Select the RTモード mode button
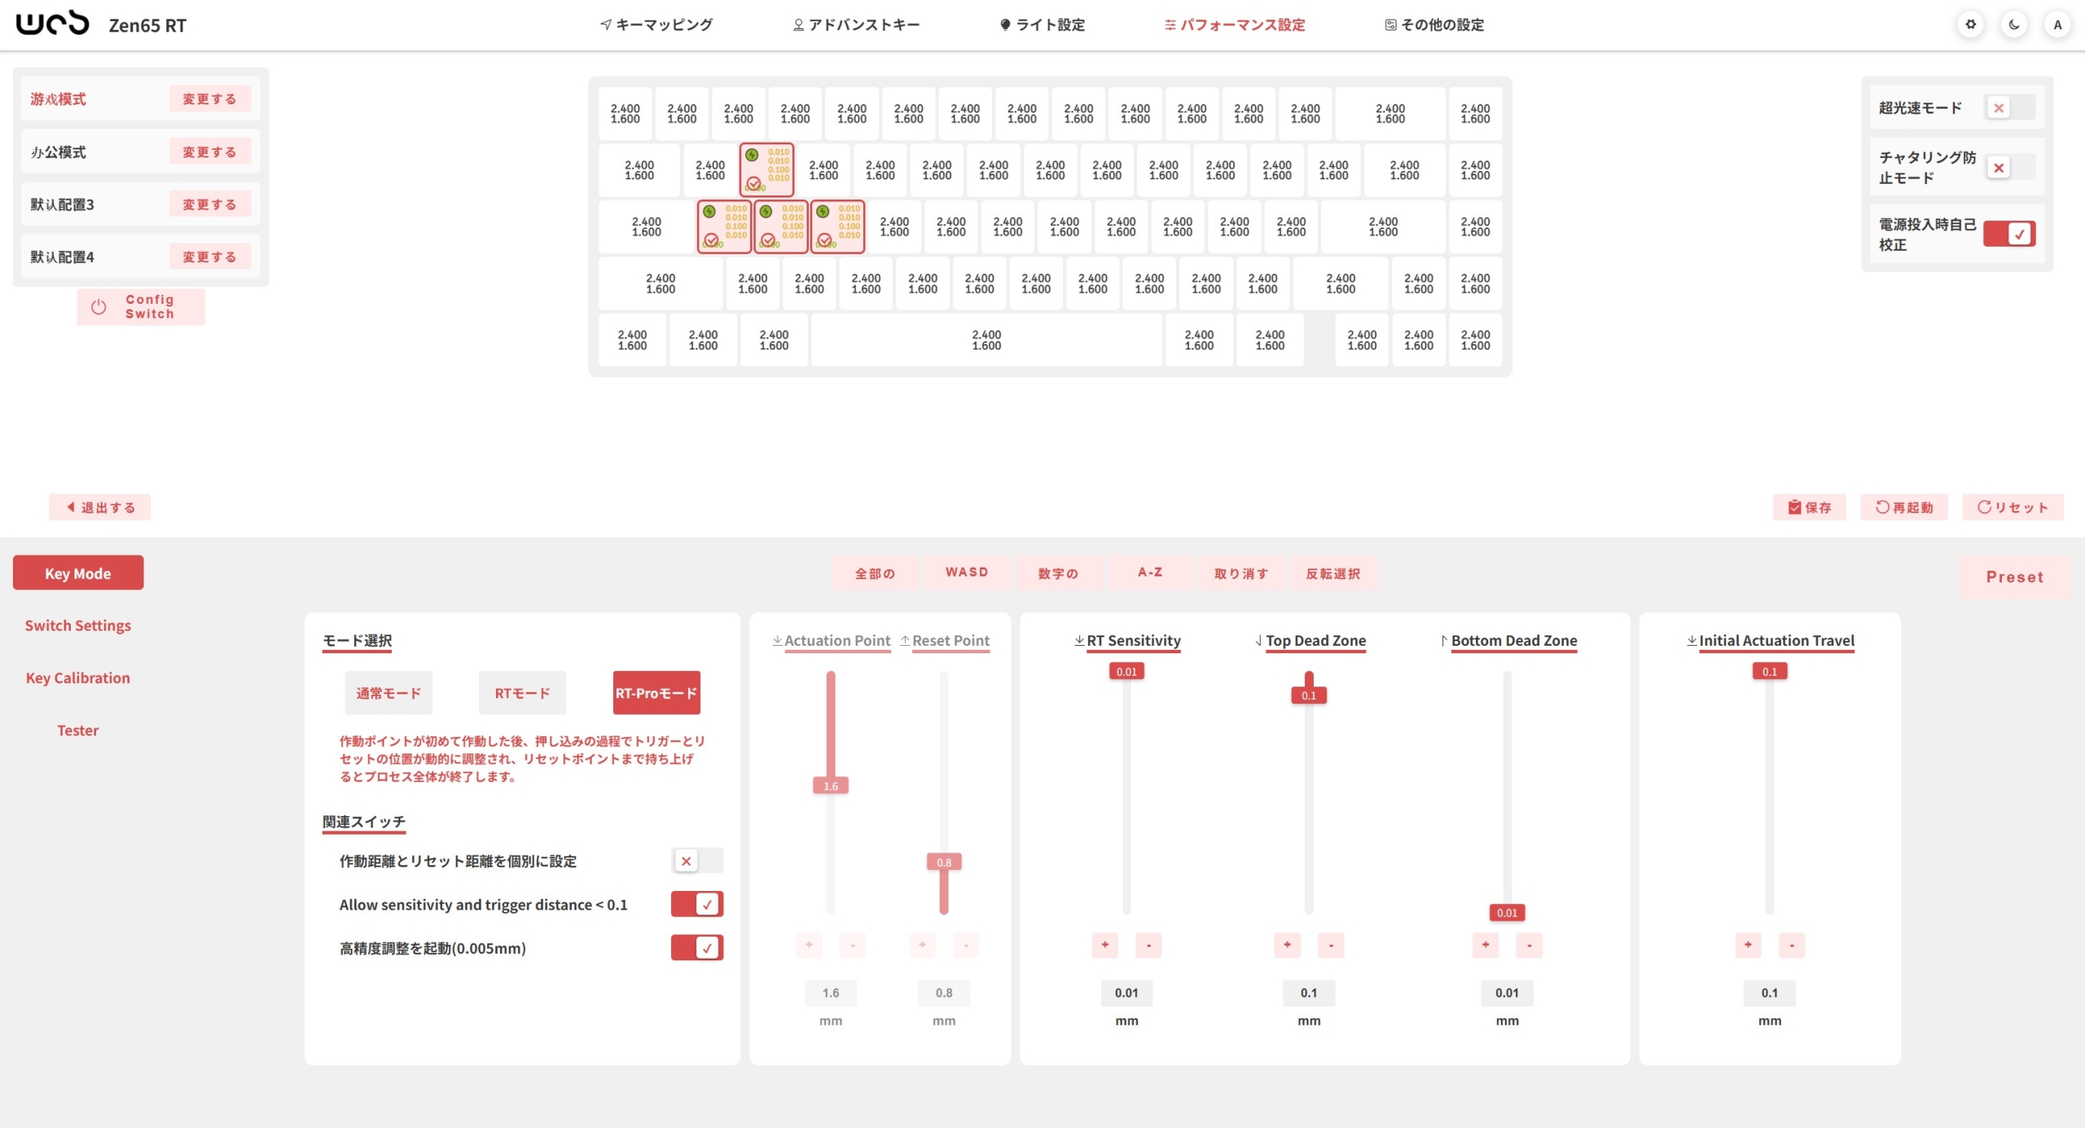 [522, 693]
